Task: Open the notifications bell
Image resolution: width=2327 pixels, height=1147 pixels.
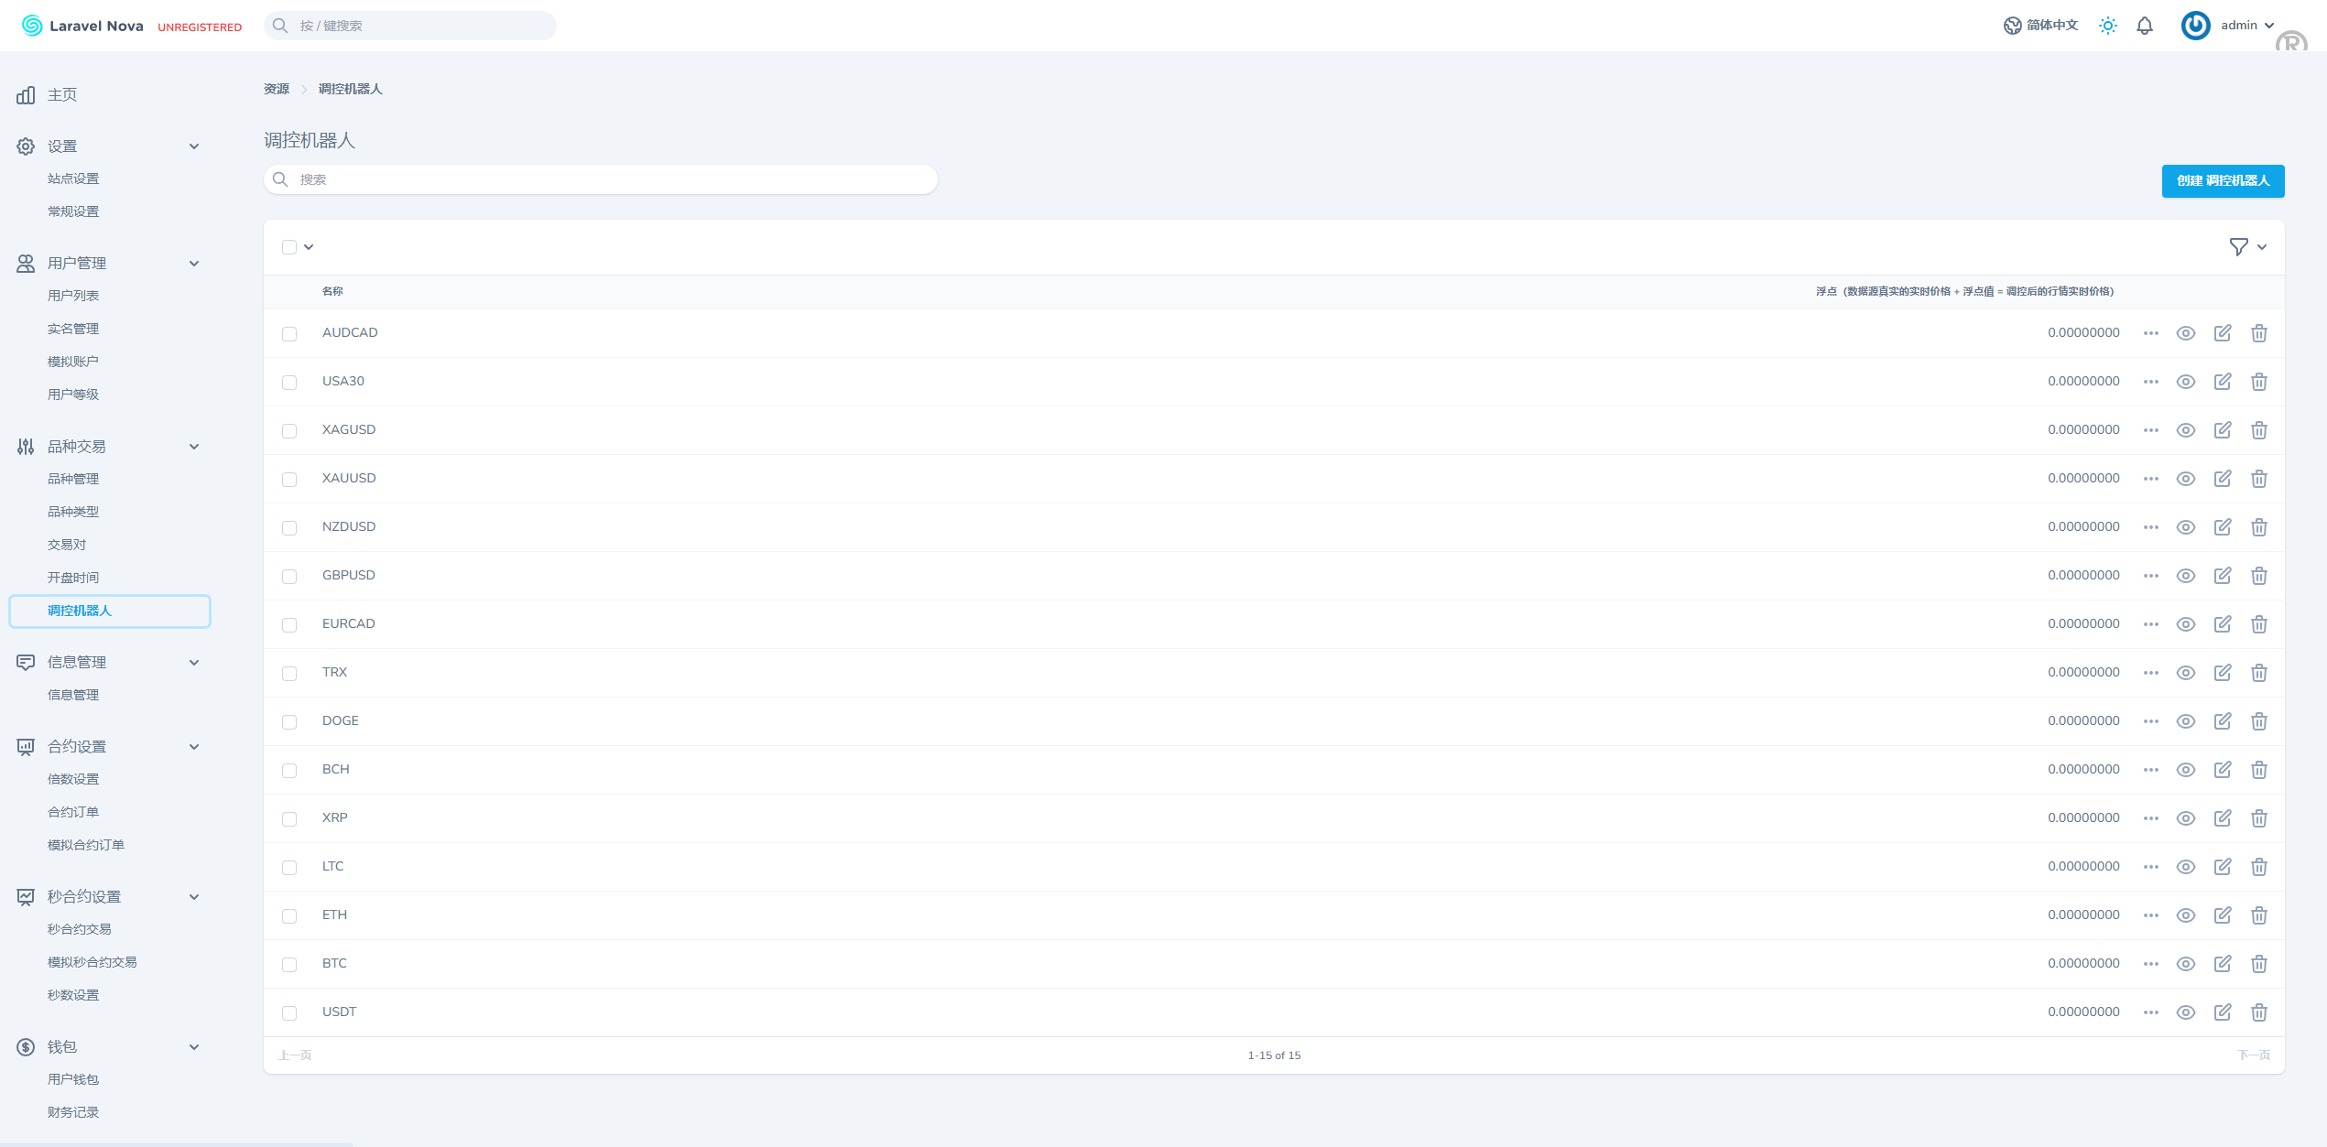Action: tap(2145, 26)
